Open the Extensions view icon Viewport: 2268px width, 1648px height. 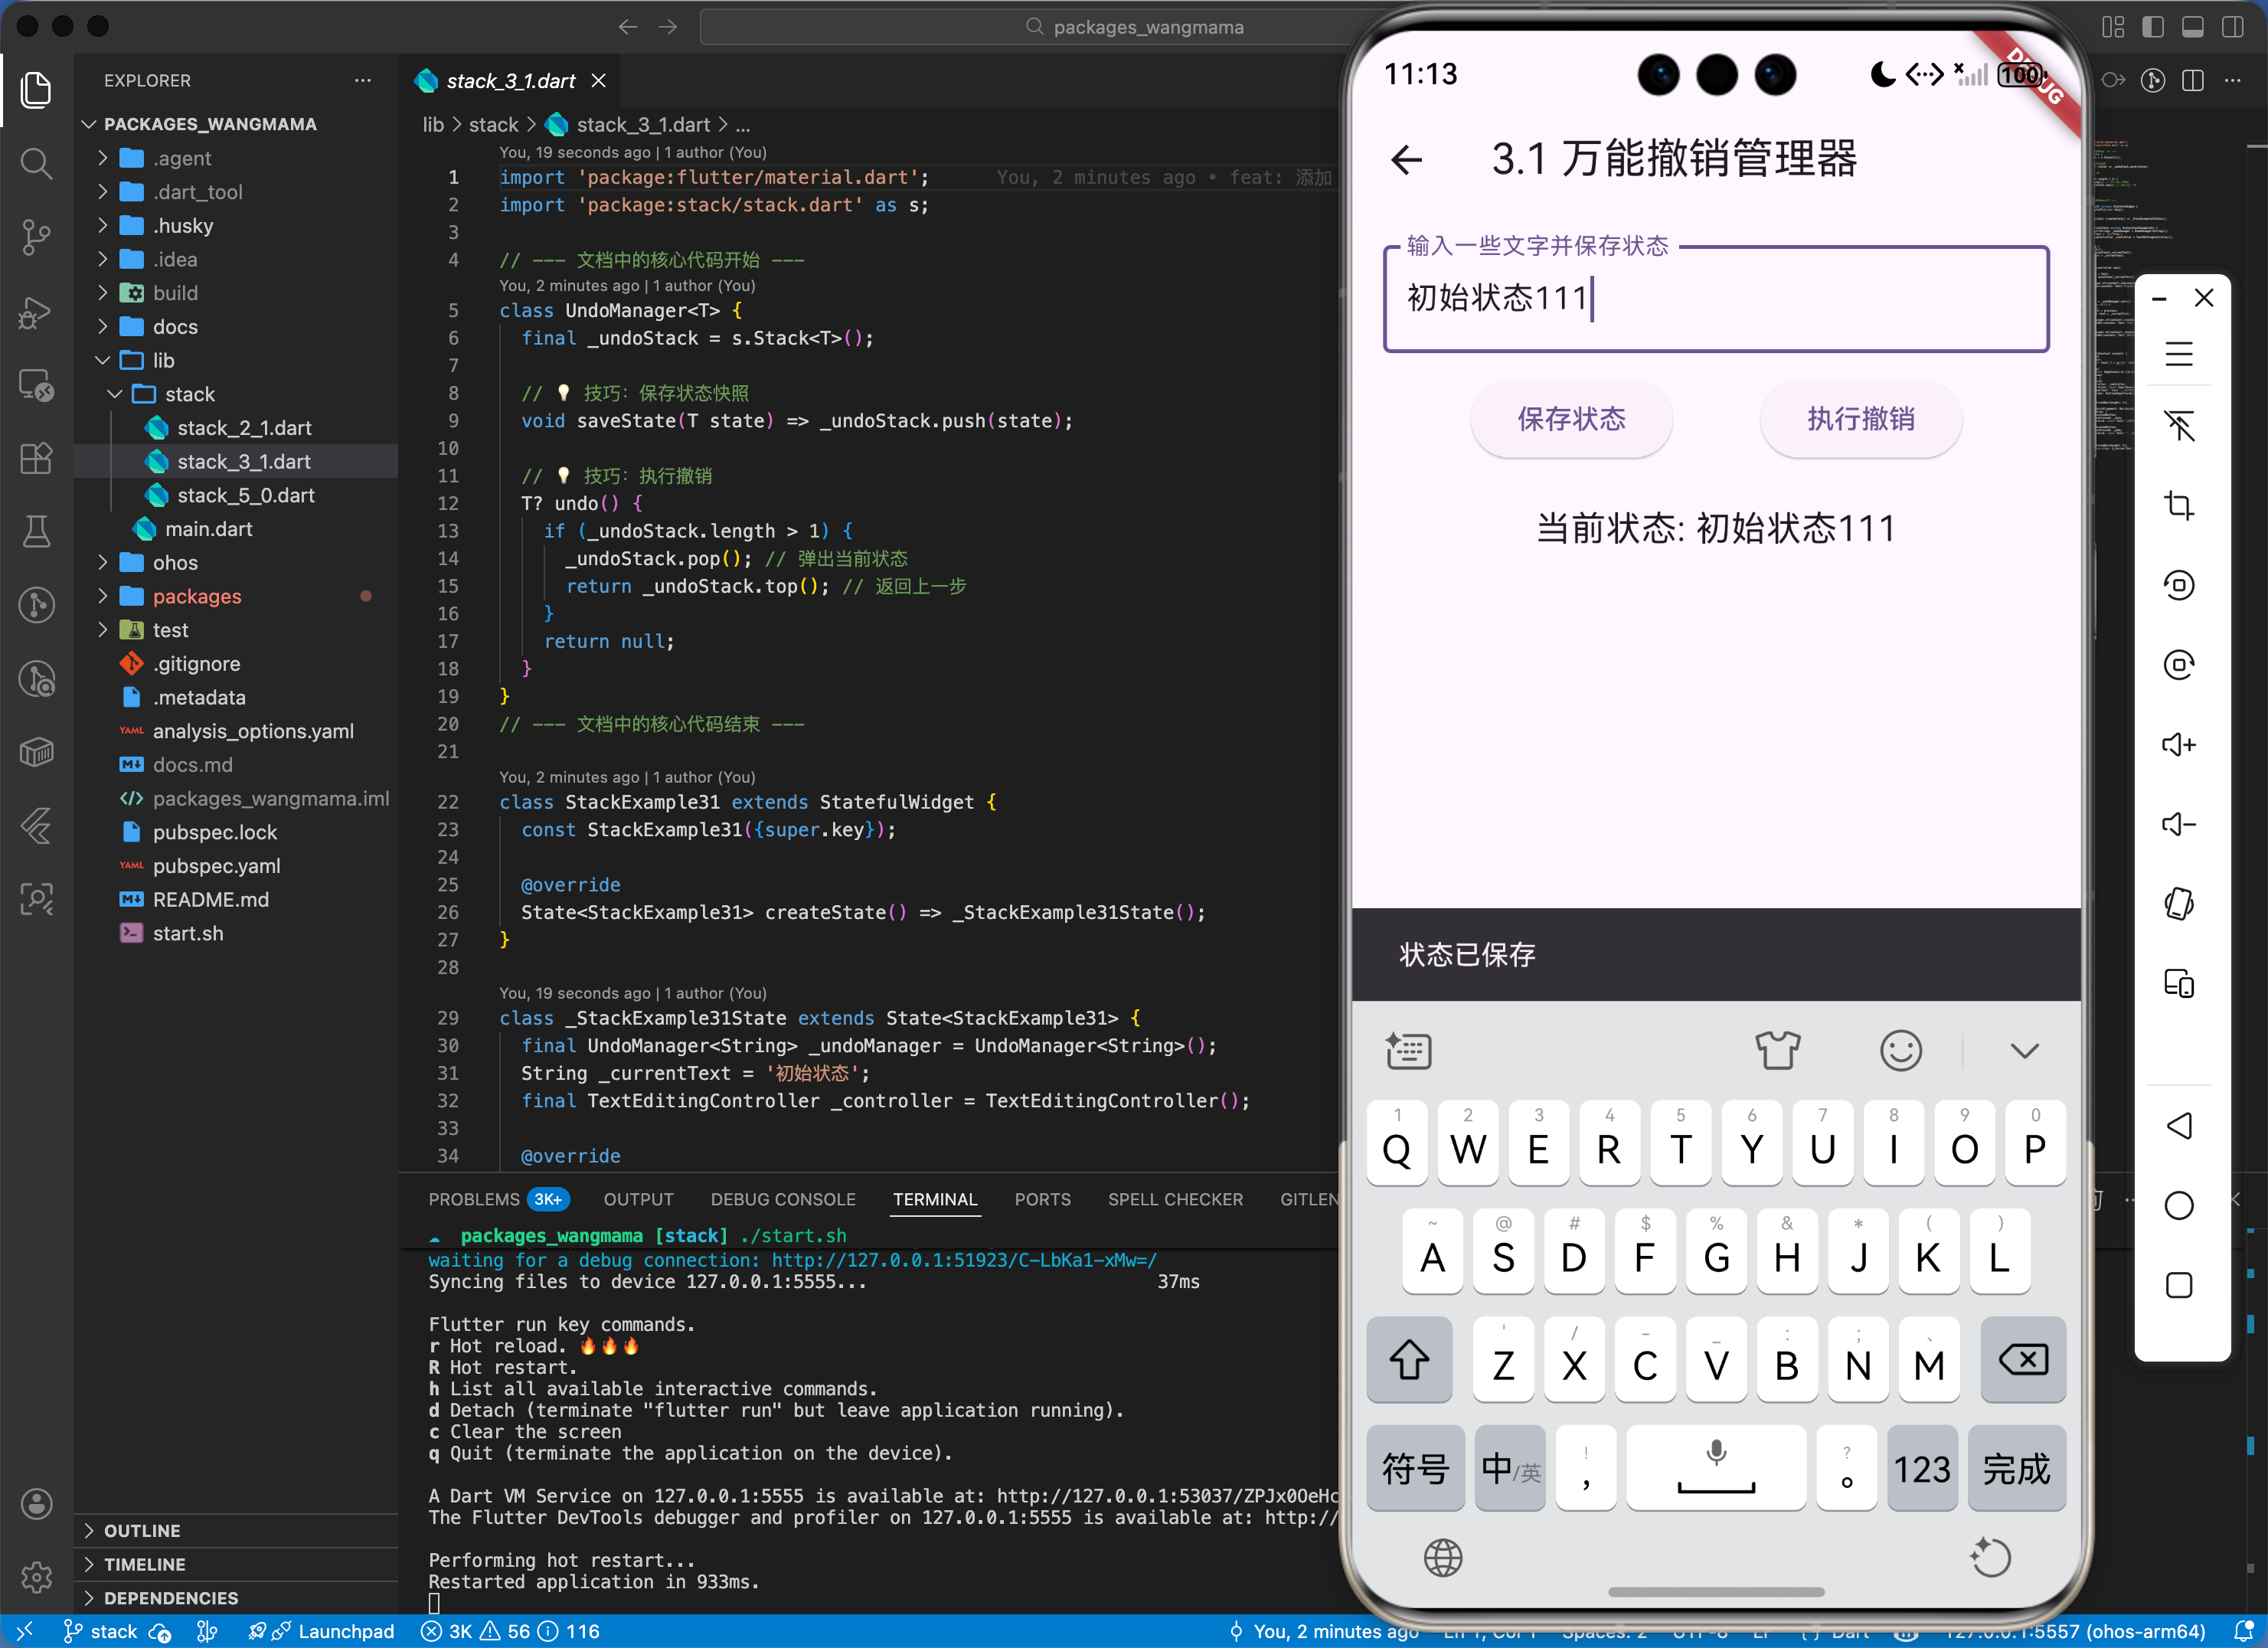click(36, 459)
